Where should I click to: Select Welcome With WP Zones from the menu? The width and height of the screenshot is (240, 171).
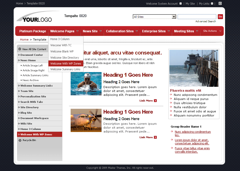tap(66, 63)
